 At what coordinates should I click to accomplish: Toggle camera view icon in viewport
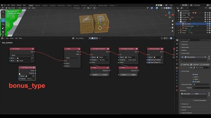172,28
